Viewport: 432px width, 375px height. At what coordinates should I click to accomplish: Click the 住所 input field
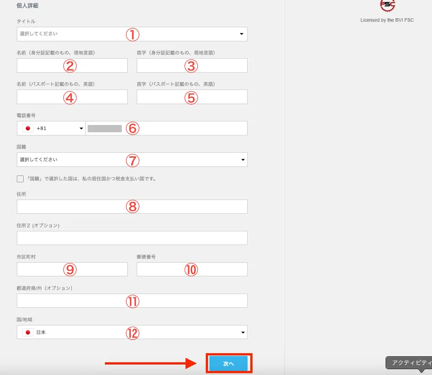coord(132,206)
